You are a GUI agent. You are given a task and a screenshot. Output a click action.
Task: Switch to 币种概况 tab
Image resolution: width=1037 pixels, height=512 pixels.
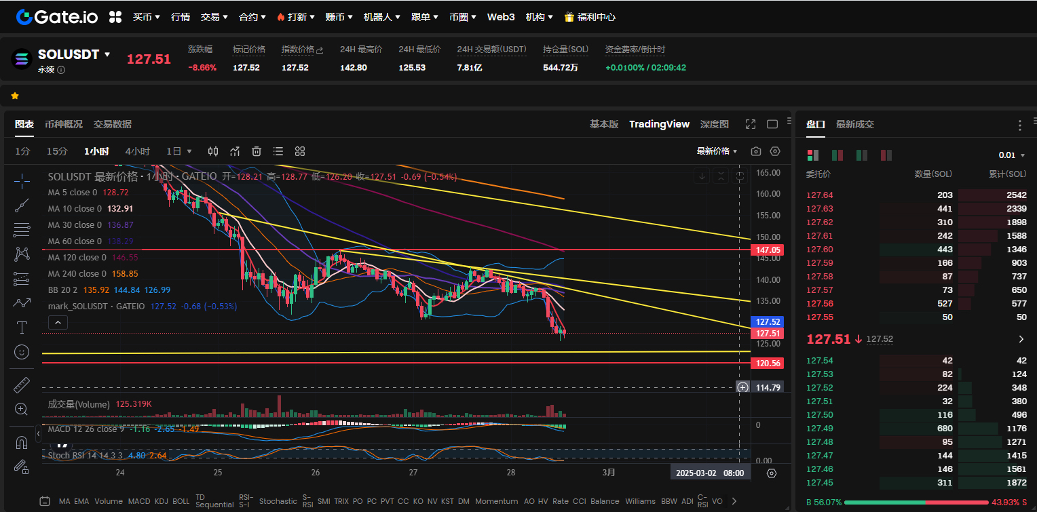[x=64, y=124]
